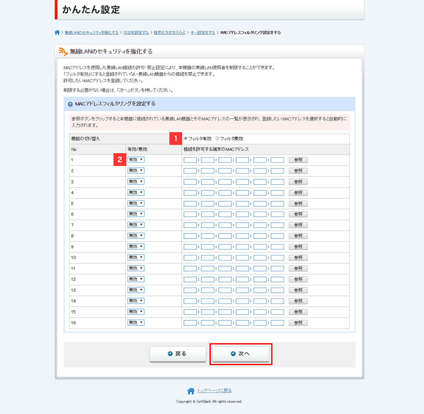Click the 参照 button for row 1
Image resolution: width=424 pixels, height=414 pixels.
298,160
